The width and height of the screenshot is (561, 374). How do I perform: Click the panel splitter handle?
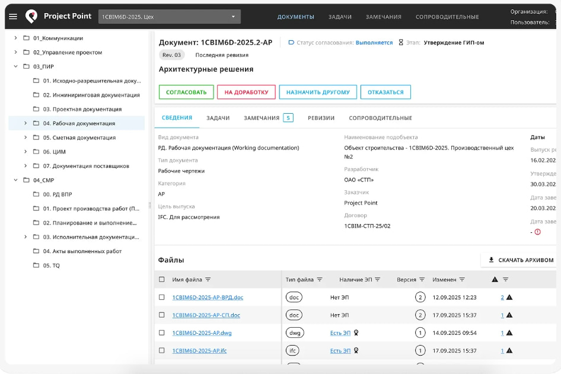pyautogui.click(x=149, y=206)
